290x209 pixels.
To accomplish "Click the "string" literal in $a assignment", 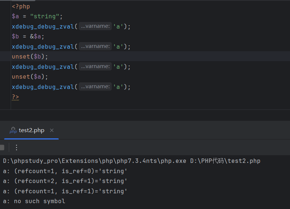I will [x=45, y=16].
